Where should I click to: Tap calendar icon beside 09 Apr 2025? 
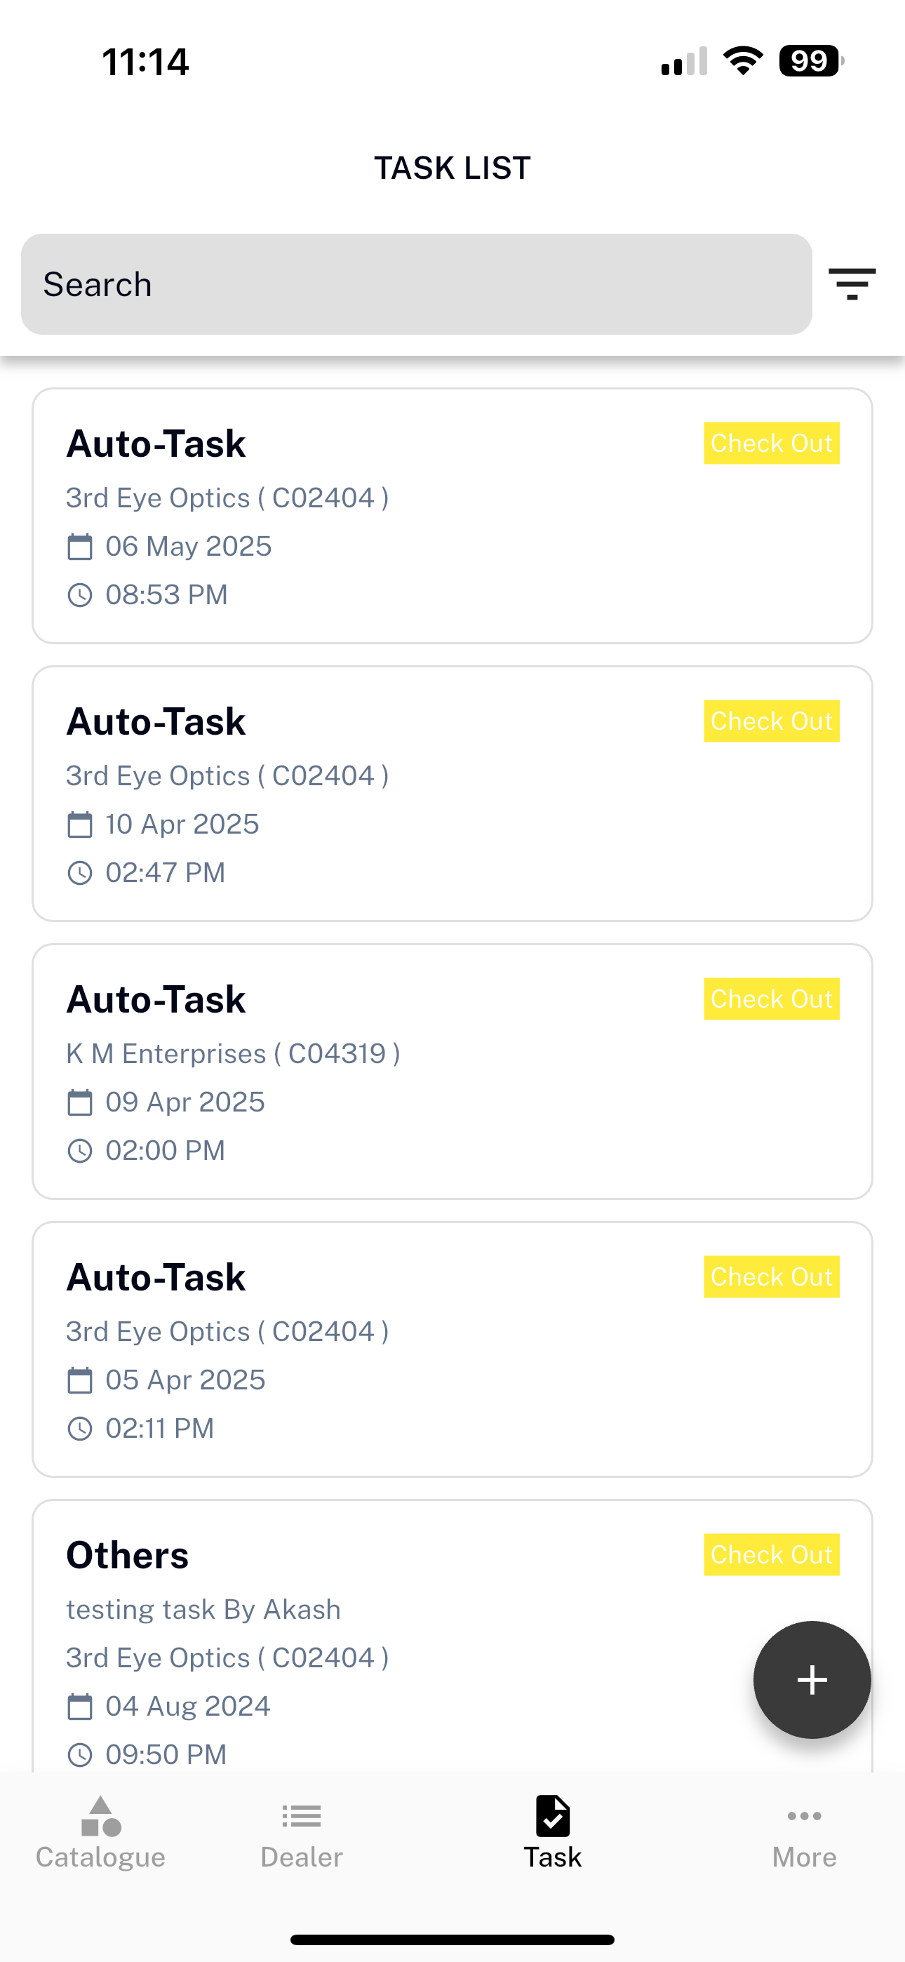80,1102
